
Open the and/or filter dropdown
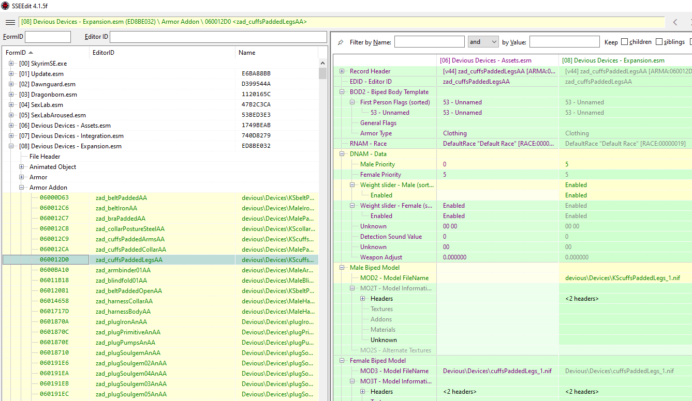click(483, 42)
